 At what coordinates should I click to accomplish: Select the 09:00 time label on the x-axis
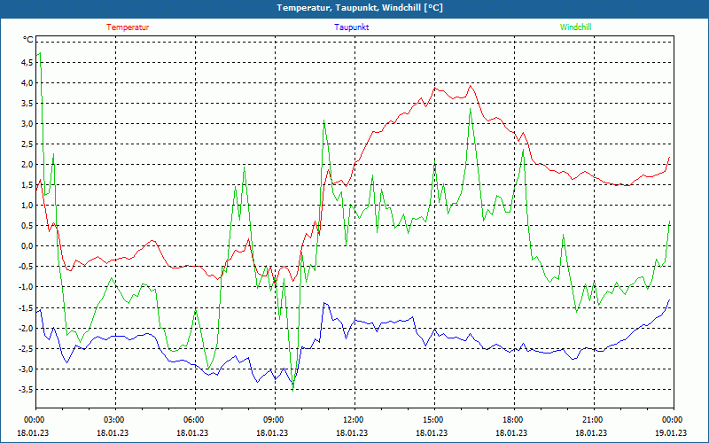(274, 420)
